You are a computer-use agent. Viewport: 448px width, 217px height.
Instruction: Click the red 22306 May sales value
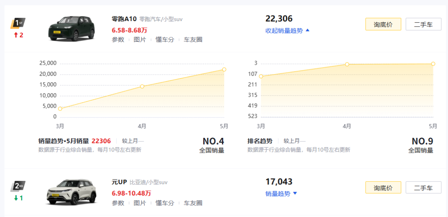[101, 141]
